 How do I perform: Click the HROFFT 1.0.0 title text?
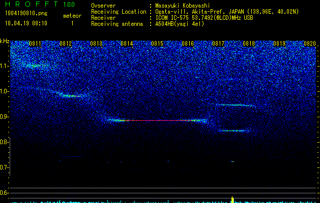click(x=40, y=4)
